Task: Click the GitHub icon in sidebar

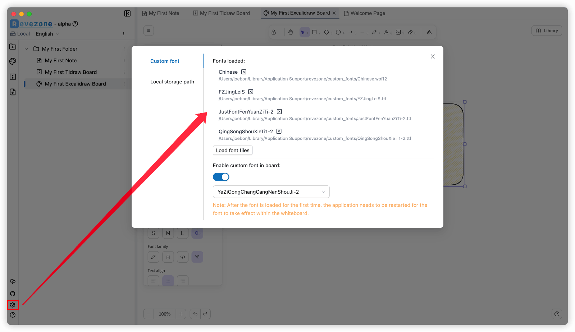Action: [13, 294]
